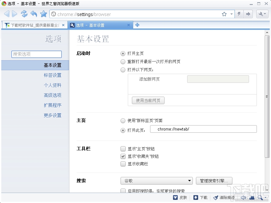Screen dimensions: 271x203
Task: Select the 打开此页 radio button
Action: pyautogui.click(x=123, y=130)
